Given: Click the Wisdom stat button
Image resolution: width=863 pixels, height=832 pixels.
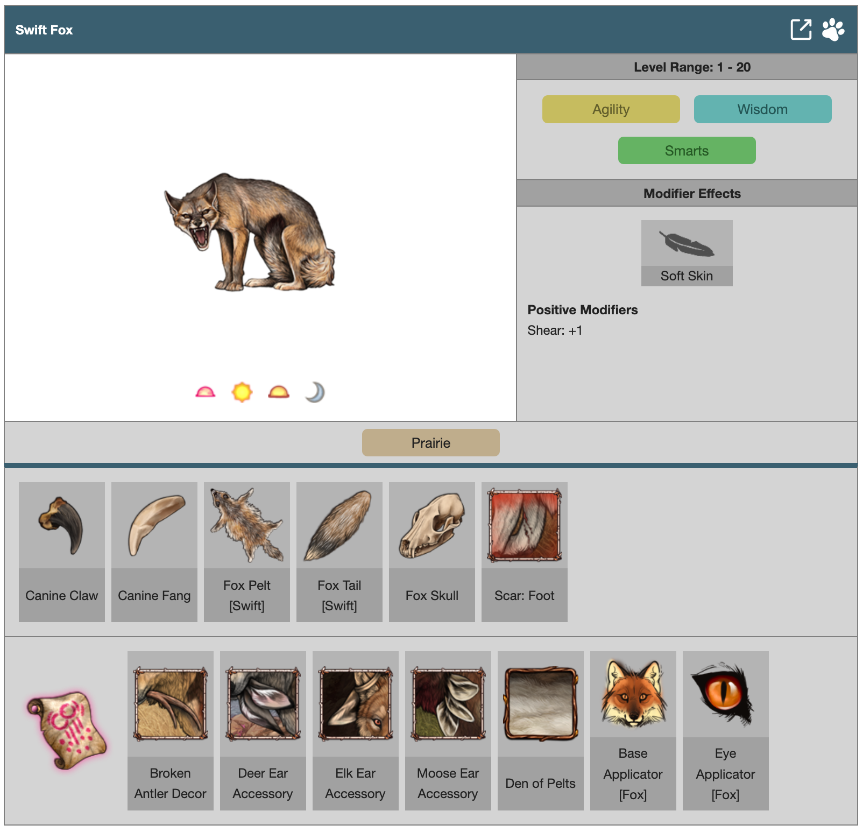Looking at the screenshot, I should [762, 109].
